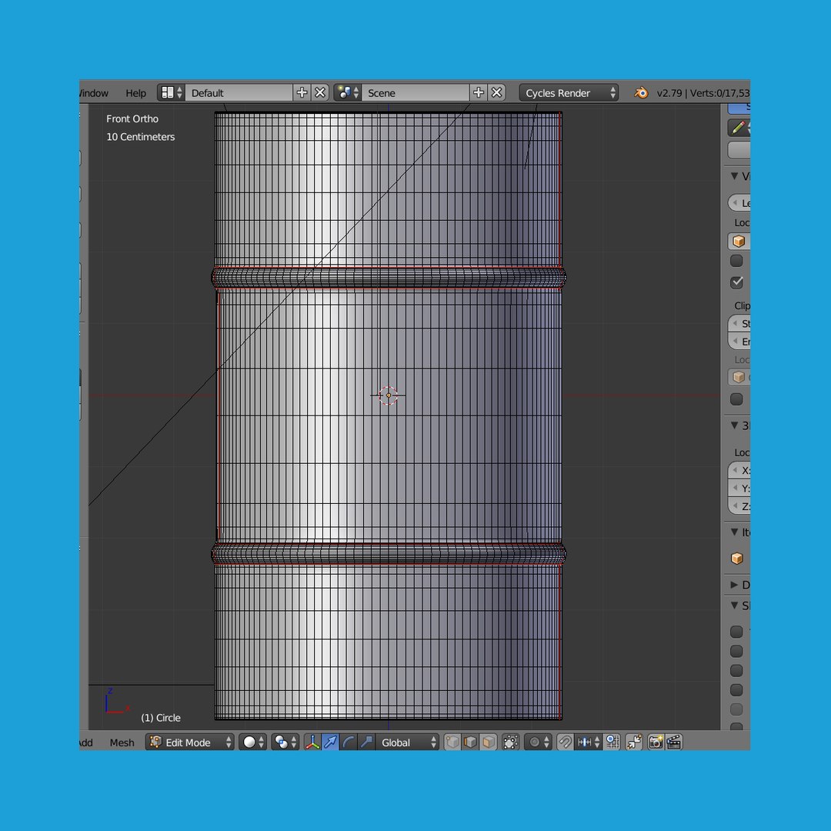Select the scale manipulator icon
831x831 pixels.
tap(366, 742)
